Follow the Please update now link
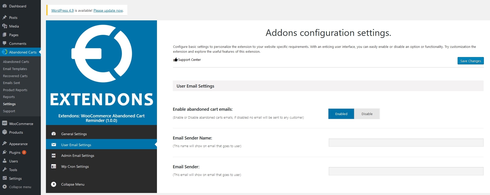The image size is (490, 195). click(x=108, y=10)
